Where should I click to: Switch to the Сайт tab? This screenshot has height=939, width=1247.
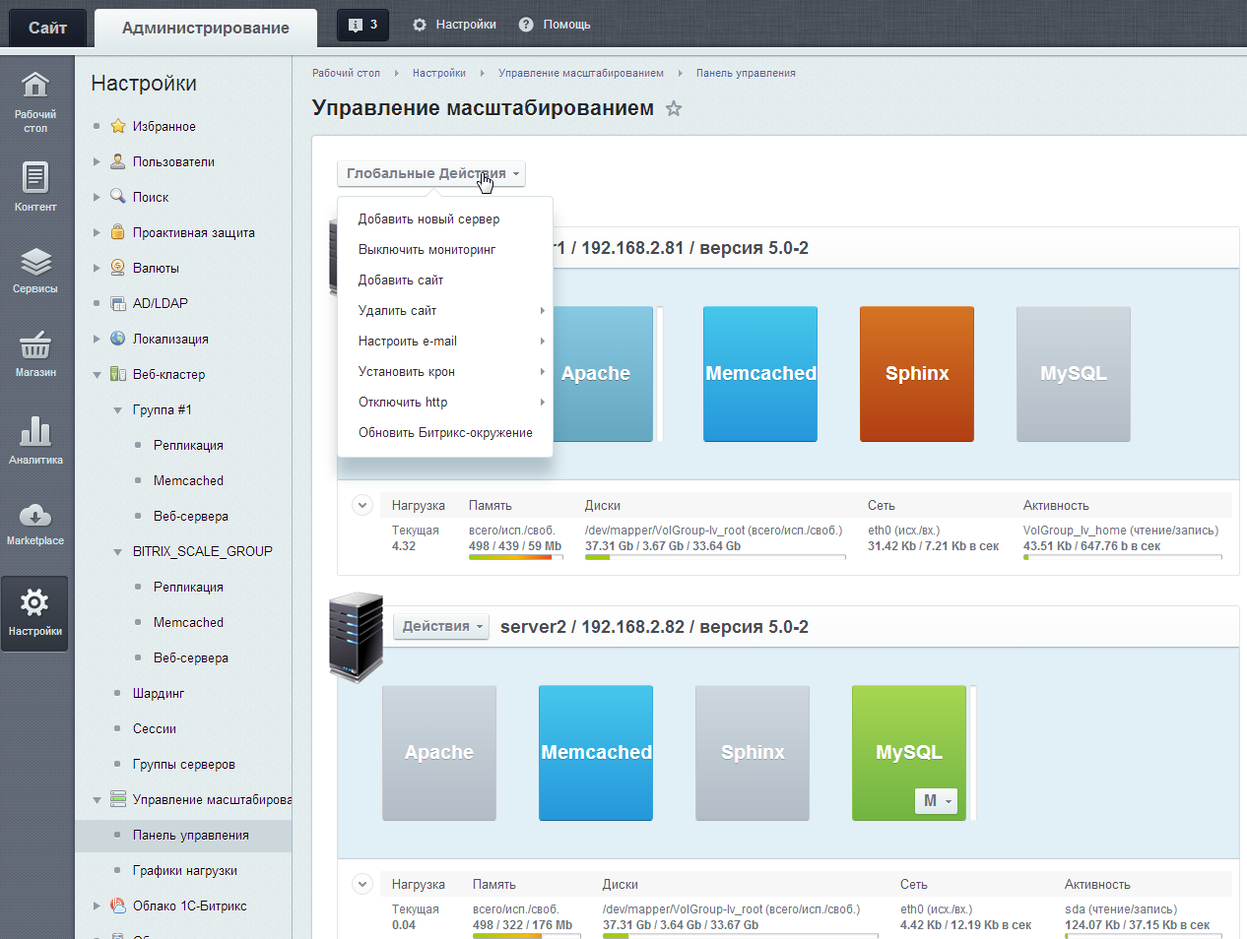[47, 28]
